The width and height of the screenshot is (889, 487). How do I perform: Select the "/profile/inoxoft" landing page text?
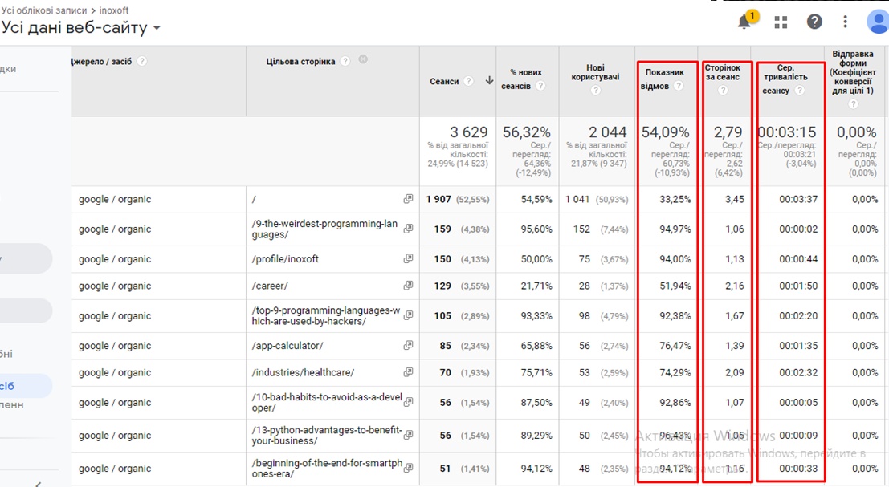[285, 259]
